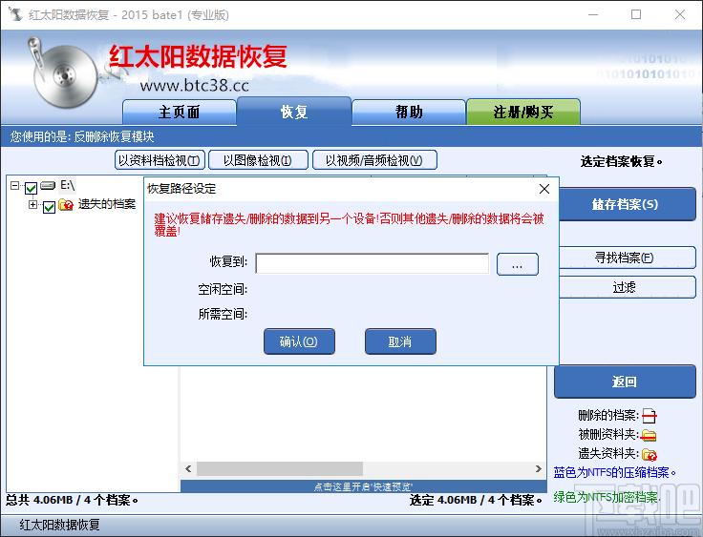Click the app icon in title bar

click(x=15, y=14)
